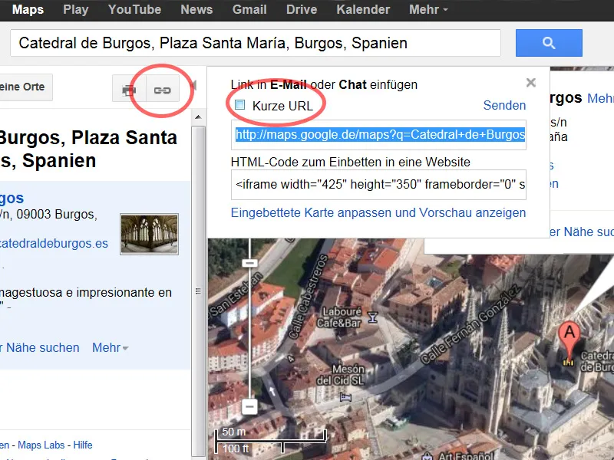The height and width of the screenshot is (460, 614).
Task: Click the Mesón del Cid SL label
Action: [x=340, y=375]
